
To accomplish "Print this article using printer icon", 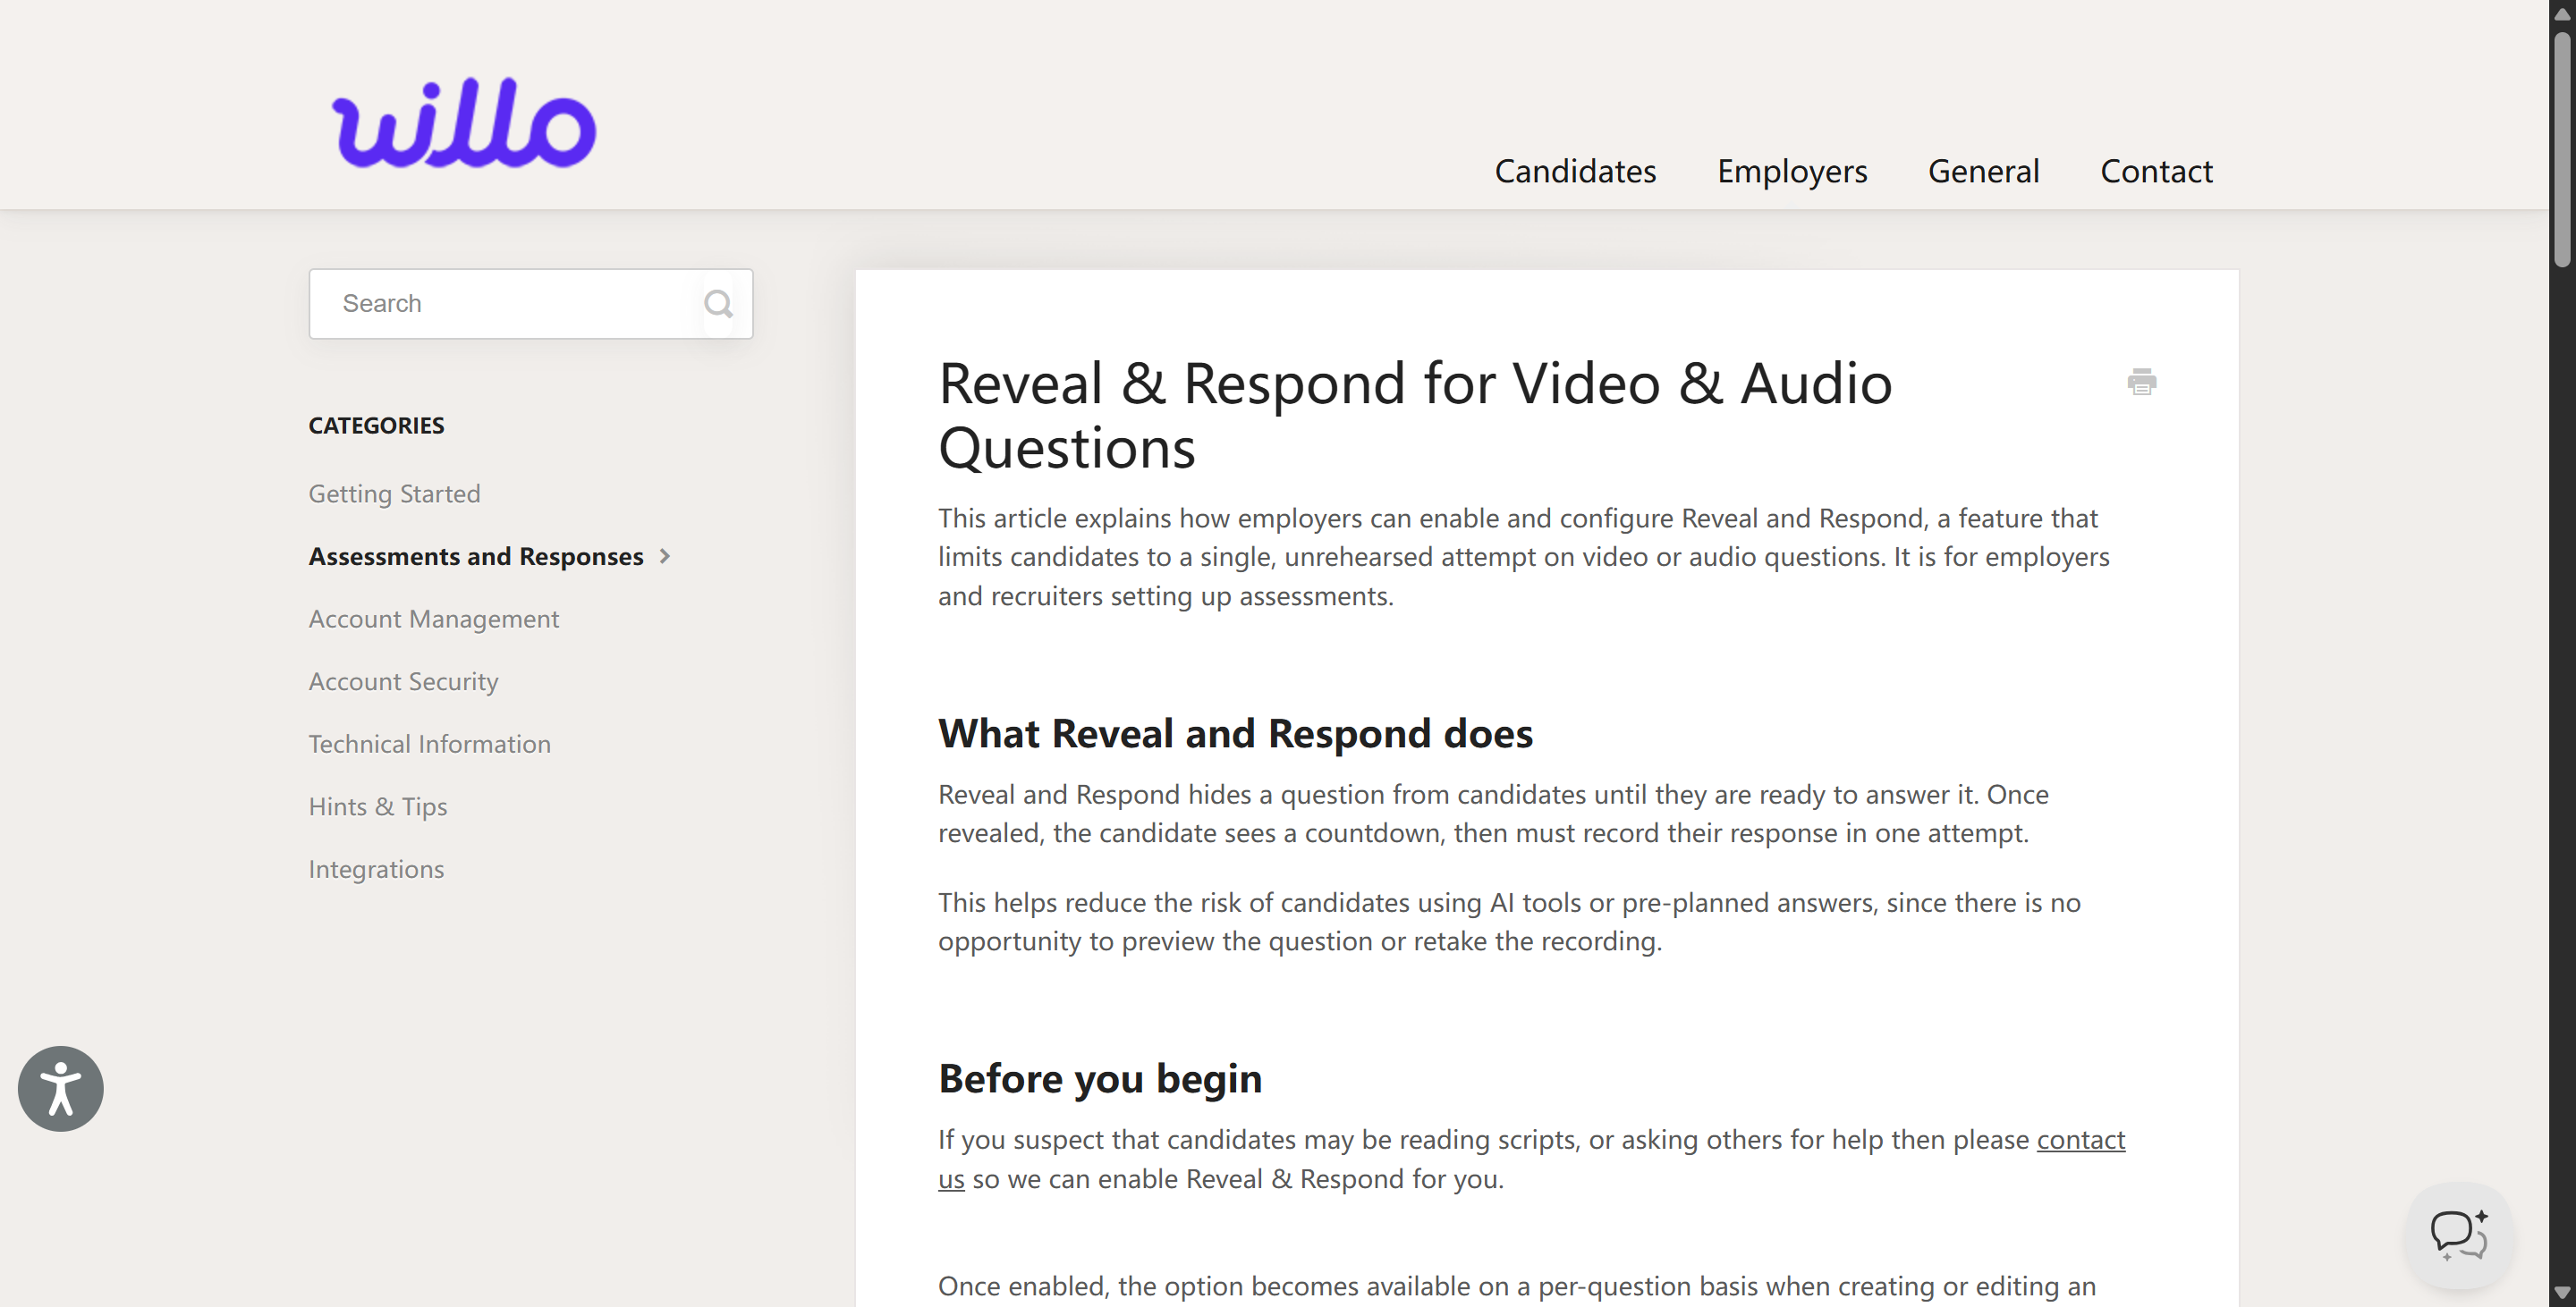I will tap(2141, 382).
